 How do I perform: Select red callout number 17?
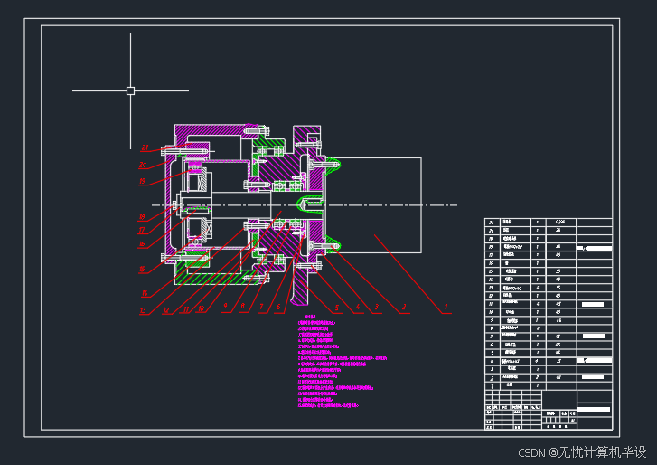[x=142, y=230]
